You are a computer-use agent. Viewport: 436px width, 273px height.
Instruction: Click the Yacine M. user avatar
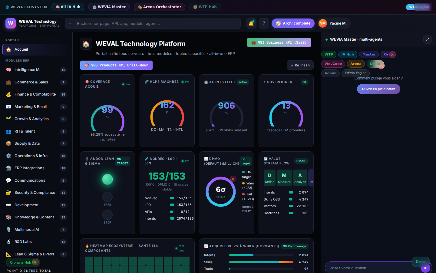pos(323,23)
